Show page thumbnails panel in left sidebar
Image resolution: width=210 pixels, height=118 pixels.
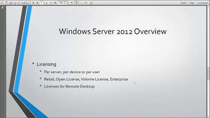click(x=2, y=8)
